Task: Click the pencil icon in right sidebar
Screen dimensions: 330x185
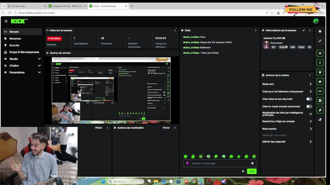Action: click(320, 41)
